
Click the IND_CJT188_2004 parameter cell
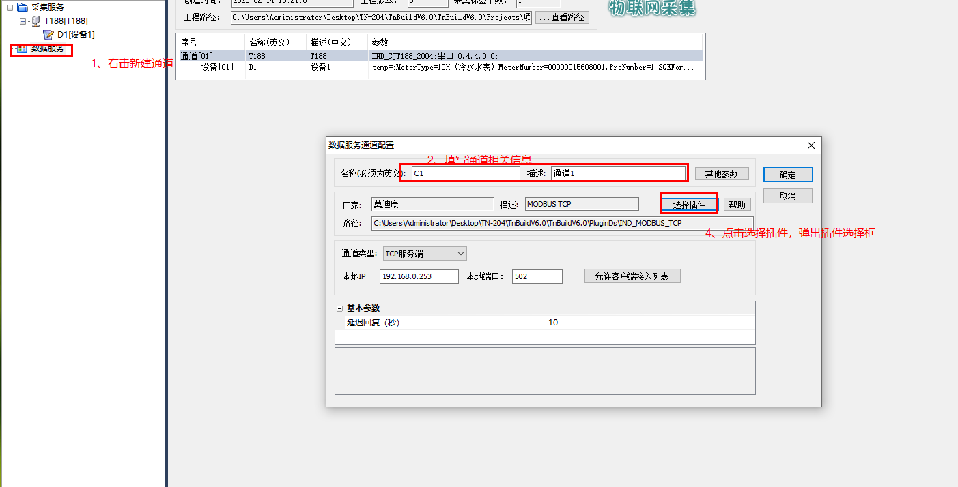click(x=535, y=56)
